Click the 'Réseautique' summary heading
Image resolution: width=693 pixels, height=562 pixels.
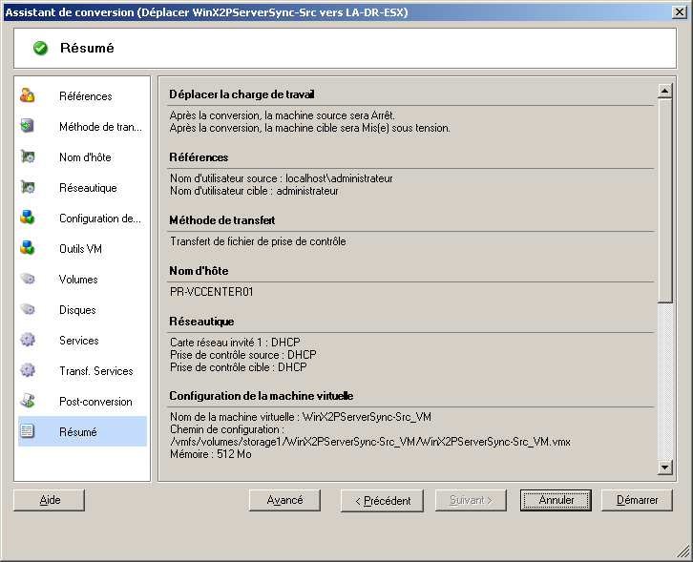[201, 322]
